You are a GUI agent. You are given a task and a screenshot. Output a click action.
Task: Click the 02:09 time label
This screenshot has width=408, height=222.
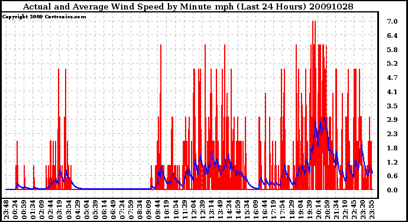pos(41,210)
